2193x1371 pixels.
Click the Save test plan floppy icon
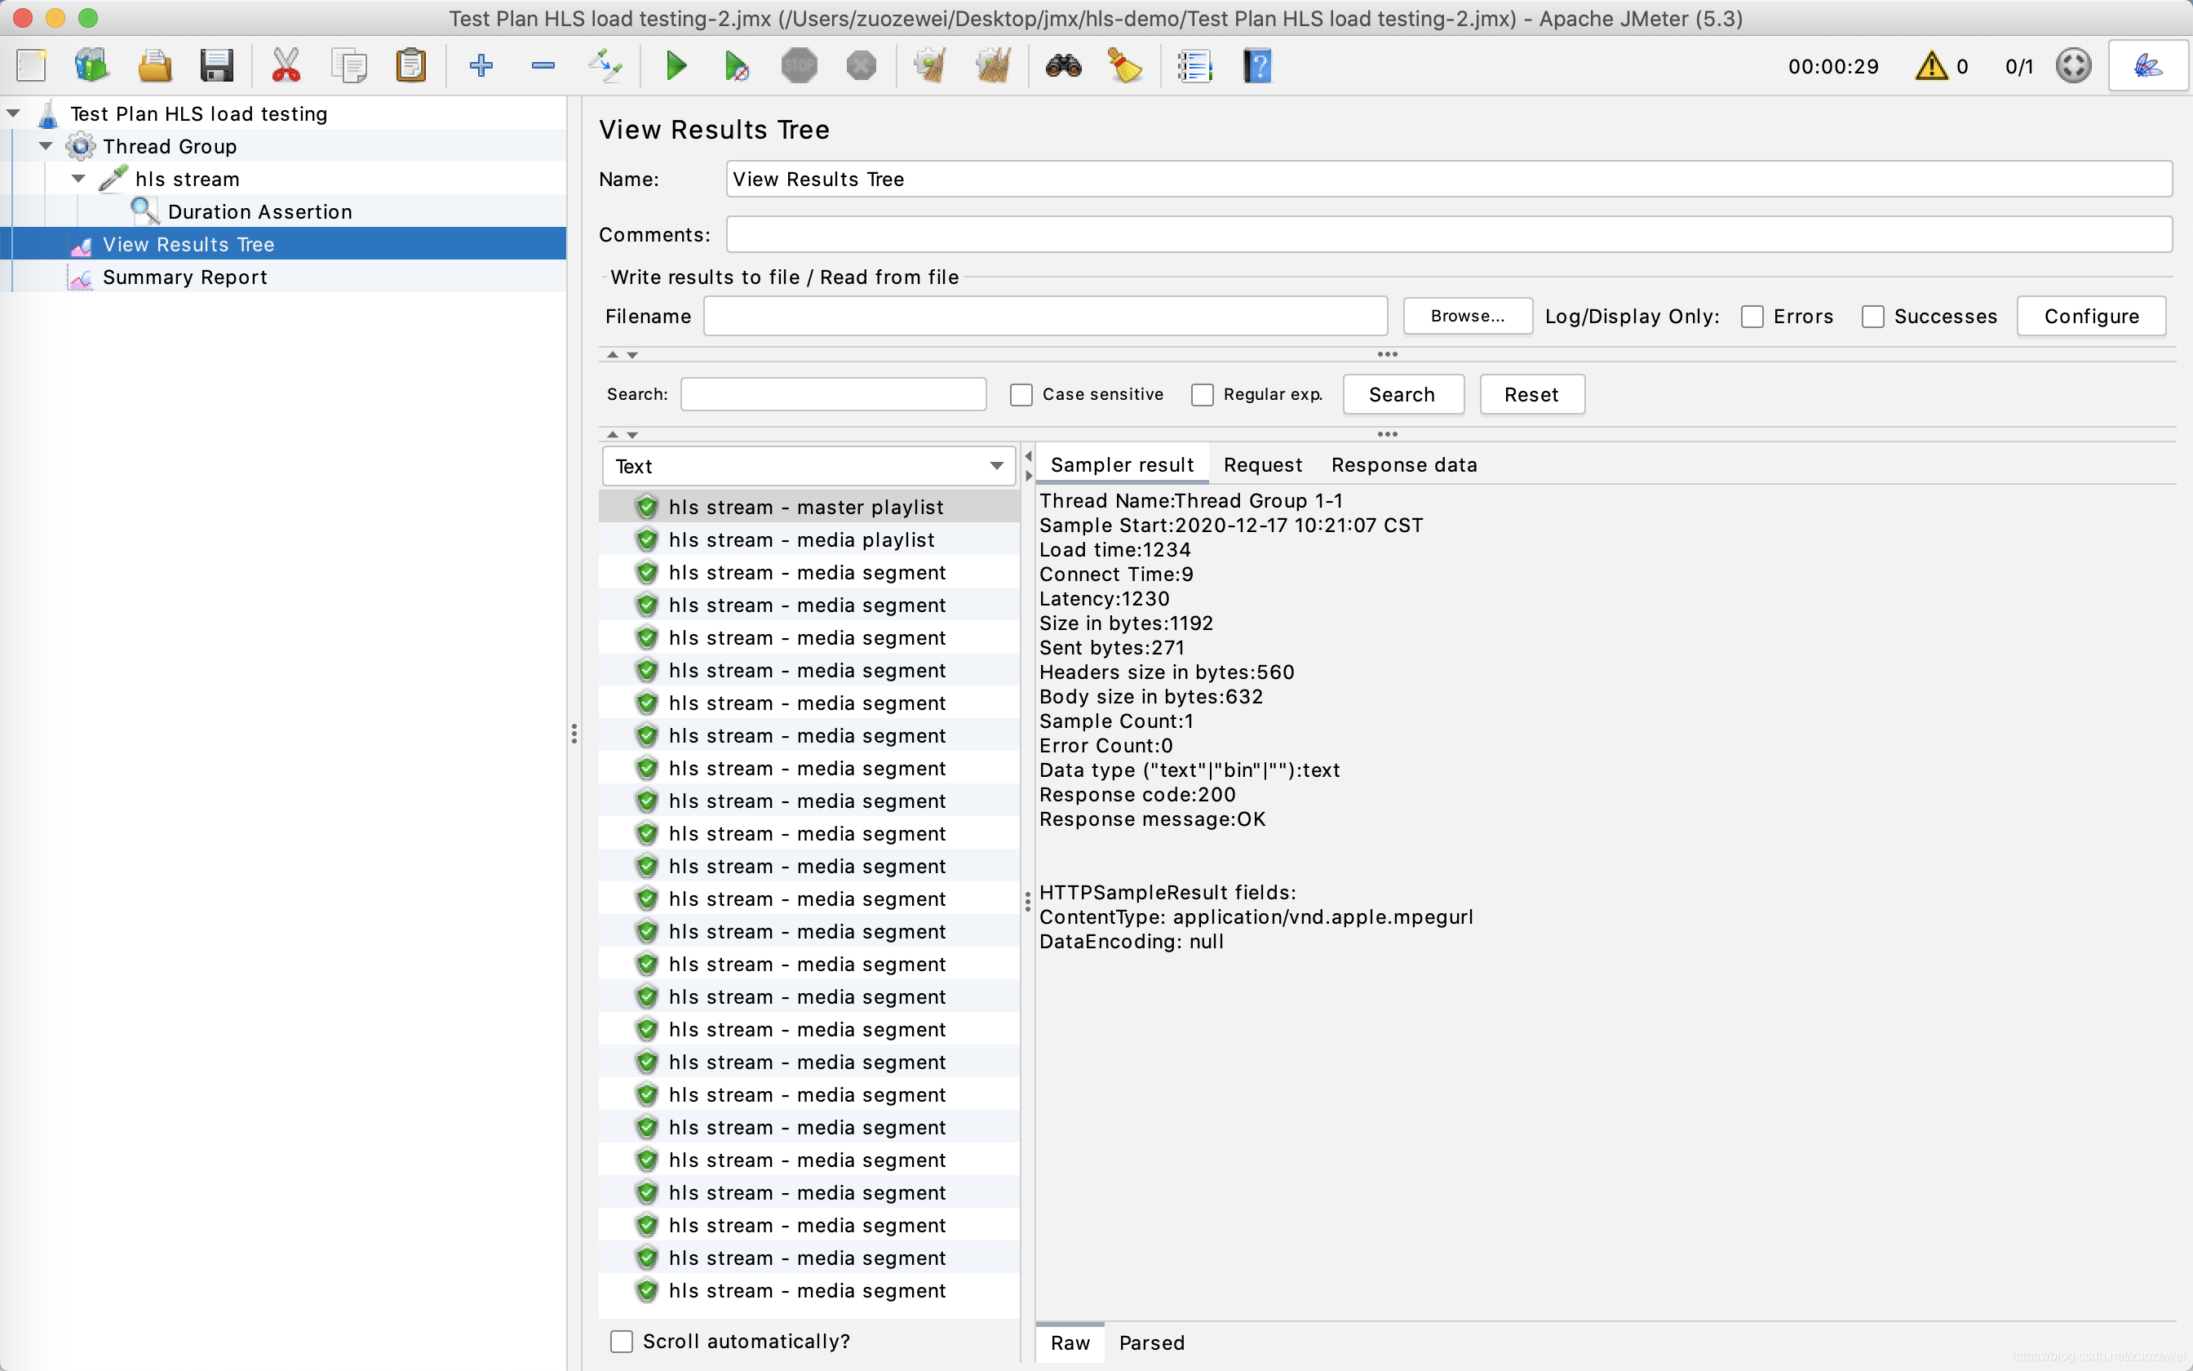(216, 66)
